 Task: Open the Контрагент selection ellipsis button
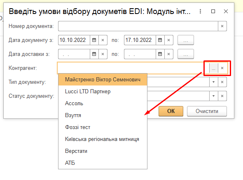[214, 68]
